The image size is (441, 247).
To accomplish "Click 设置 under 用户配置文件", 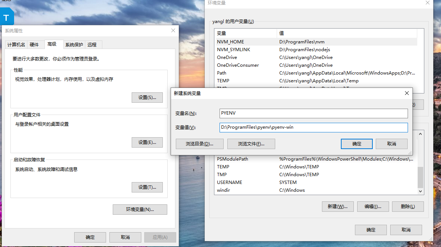I will tap(147, 142).
